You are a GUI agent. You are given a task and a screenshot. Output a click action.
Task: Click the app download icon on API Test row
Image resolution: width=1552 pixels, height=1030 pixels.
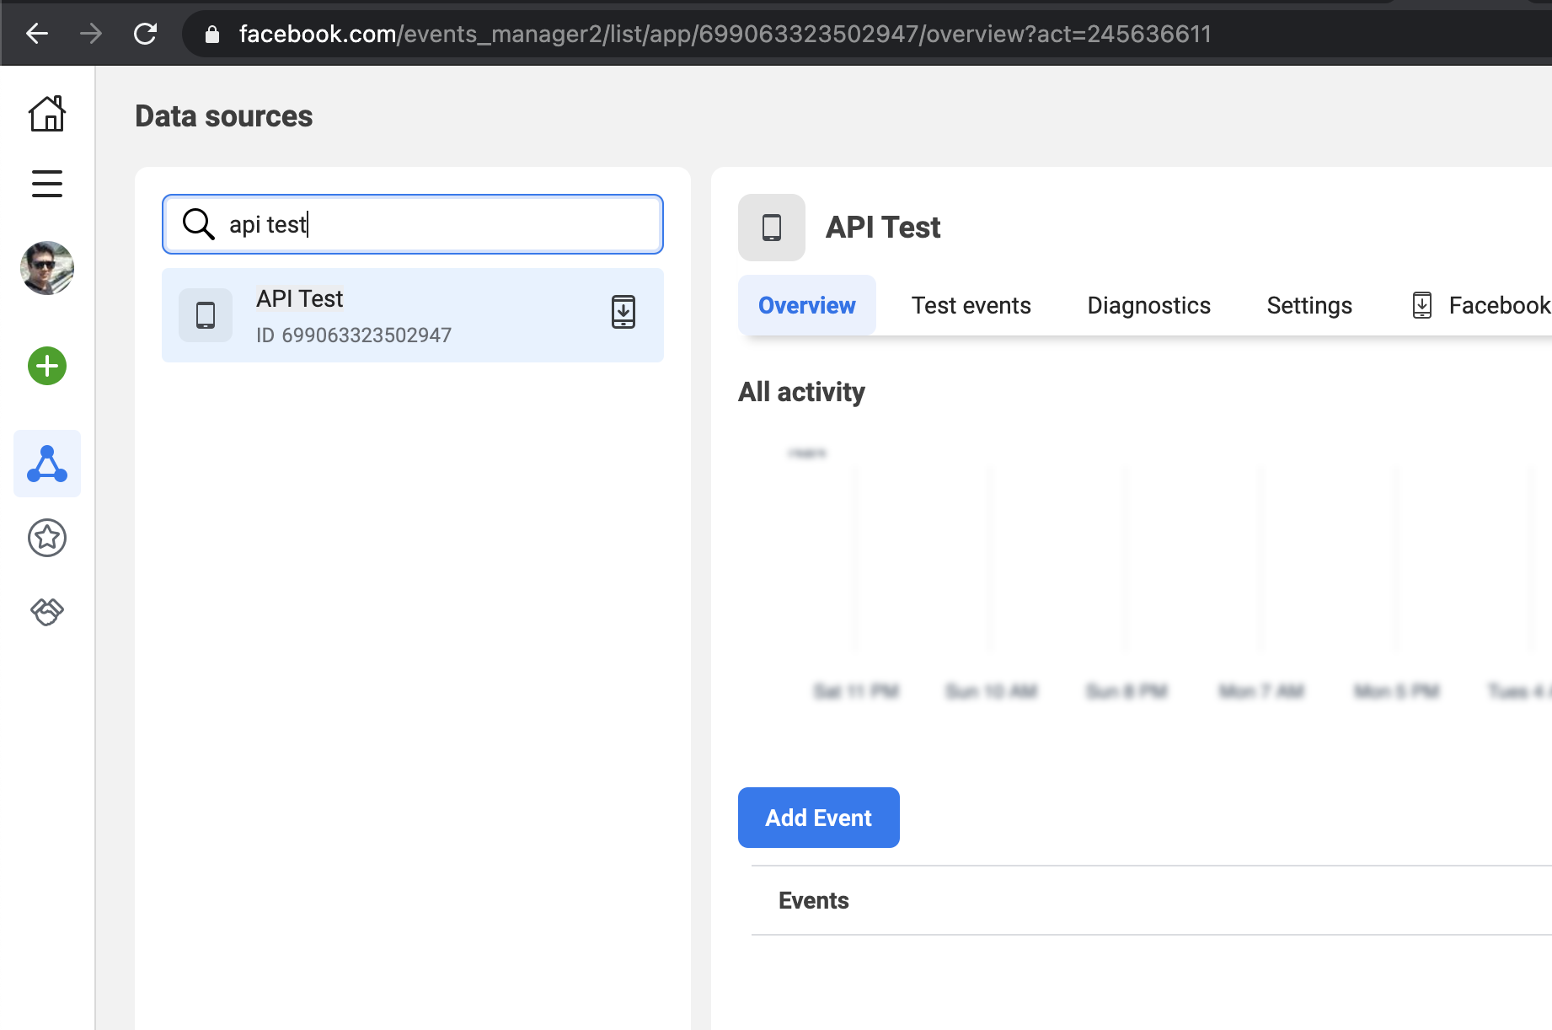623,313
